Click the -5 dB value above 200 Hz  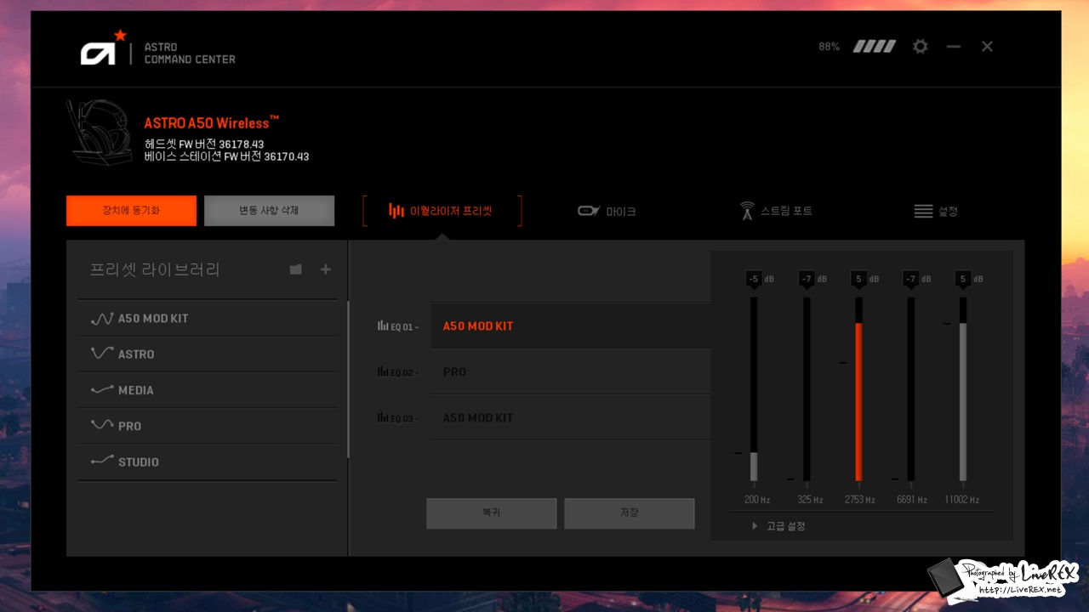point(753,279)
